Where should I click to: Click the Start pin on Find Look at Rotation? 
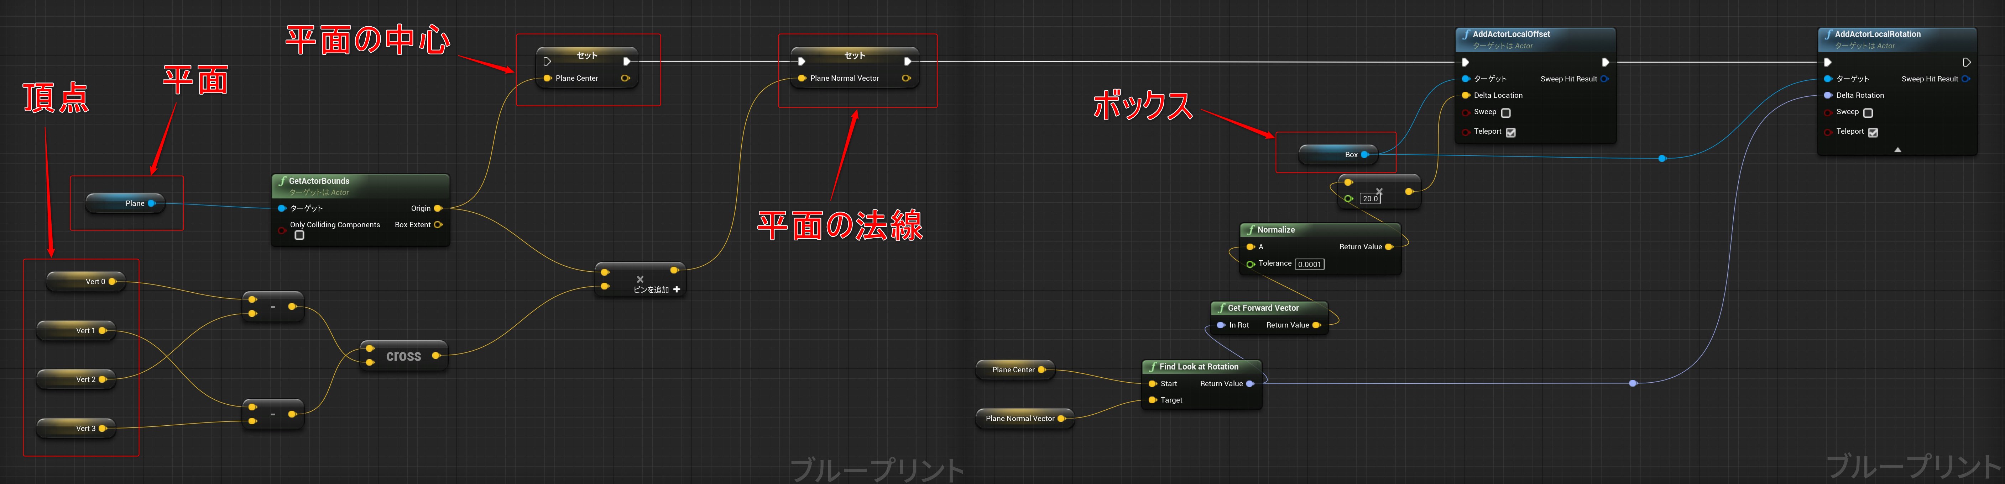[1153, 384]
